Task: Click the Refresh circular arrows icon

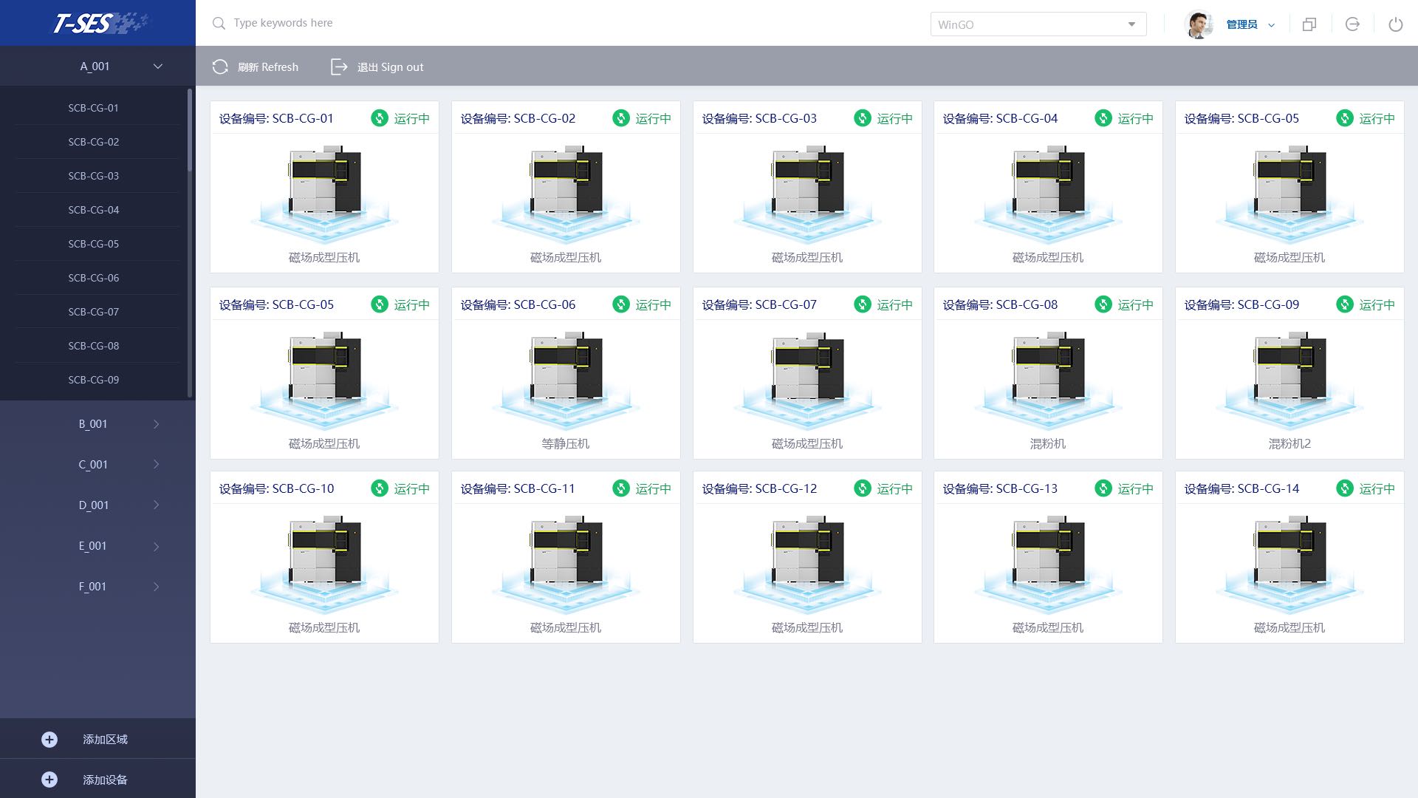Action: 220,67
